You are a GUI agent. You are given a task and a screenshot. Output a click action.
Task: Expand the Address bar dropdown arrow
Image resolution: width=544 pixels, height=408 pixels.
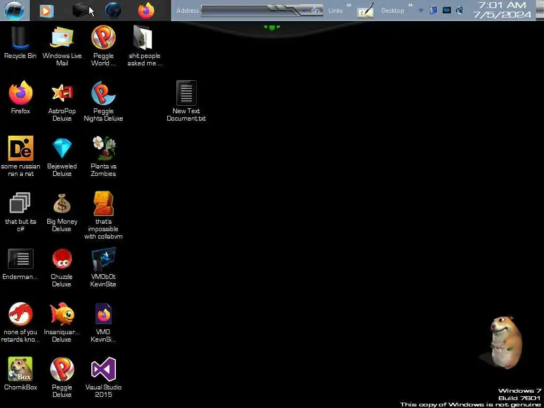[304, 11]
